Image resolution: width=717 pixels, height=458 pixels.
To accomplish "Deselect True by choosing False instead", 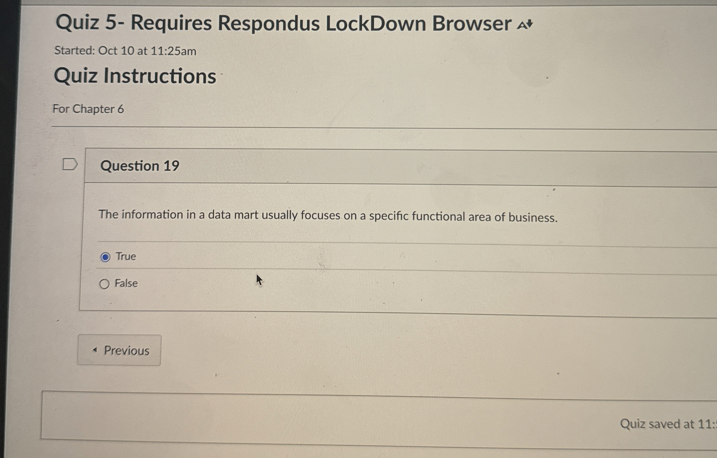I will [x=104, y=284].
